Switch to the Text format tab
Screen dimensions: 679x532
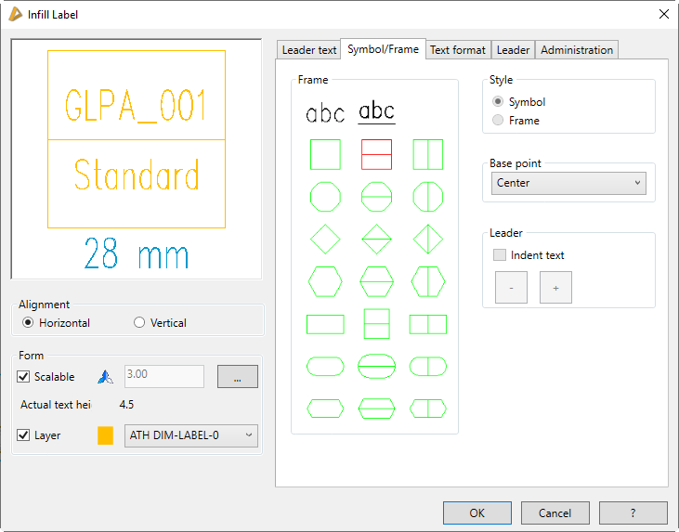click(x=457, y=50)
